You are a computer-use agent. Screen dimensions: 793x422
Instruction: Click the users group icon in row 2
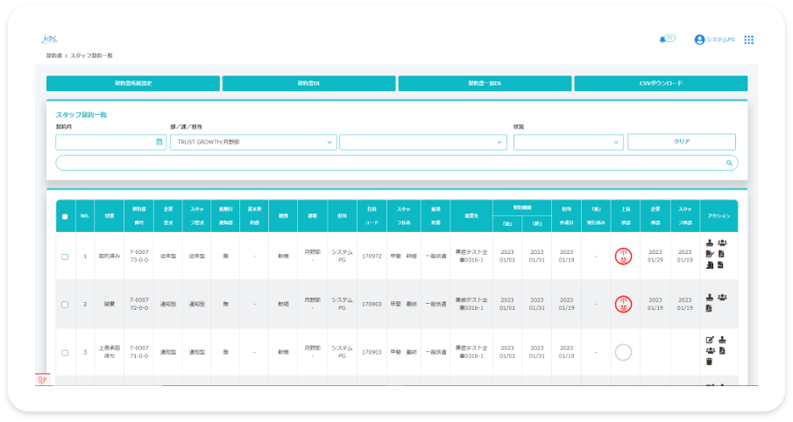click(722, 298)
